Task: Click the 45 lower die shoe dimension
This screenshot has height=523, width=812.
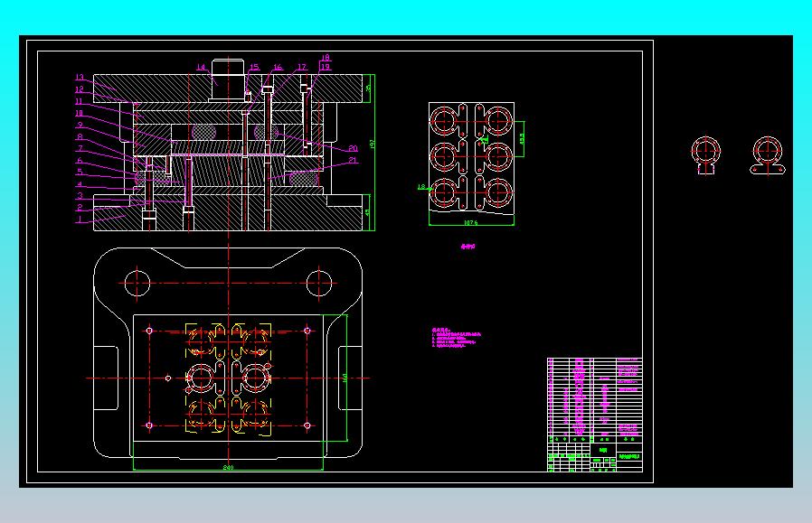Action: (x=368, y=212)
